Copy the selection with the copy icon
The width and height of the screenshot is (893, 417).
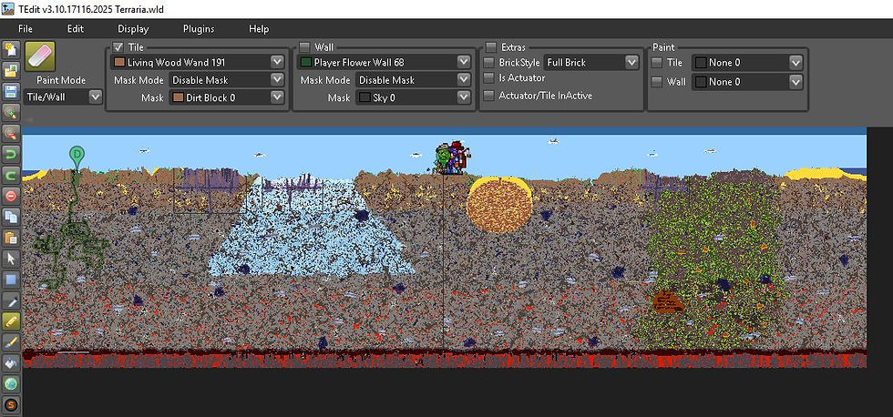pyautogui.click(x=11, y=217)
